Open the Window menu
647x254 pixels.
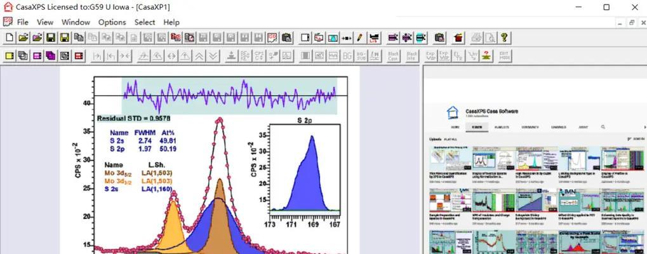[76, 22]
